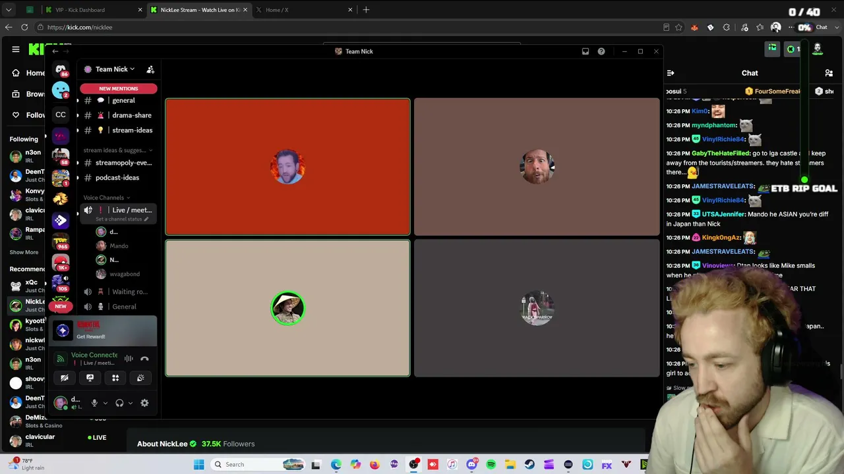
Task: Disconnect from the Discord voice channel
Action: pyautogui.click(x=144, y=359)
